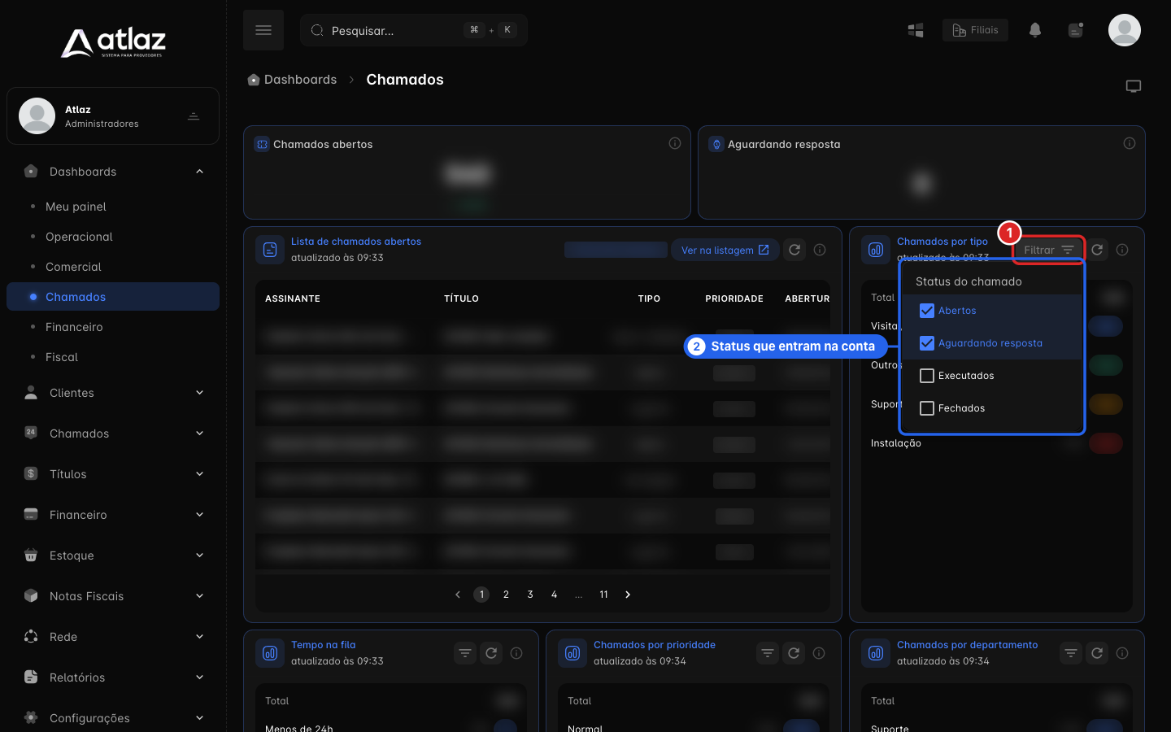Show info for Chamados por departamento widget
Image resolution: width=1171 pixels, height=732 pixels.
click(1122, 653)
